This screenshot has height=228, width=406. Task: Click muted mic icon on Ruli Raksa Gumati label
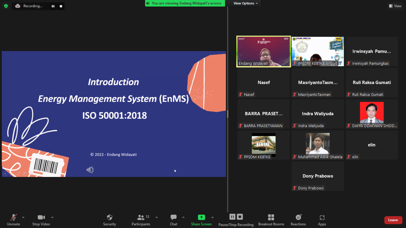(349, 94)
